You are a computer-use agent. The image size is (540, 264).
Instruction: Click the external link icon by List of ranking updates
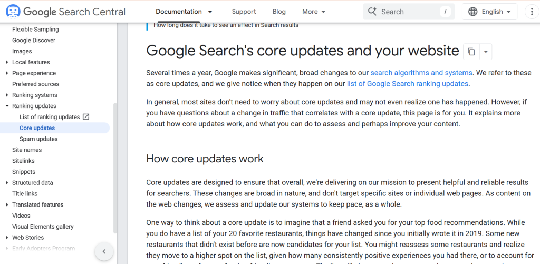[86, 117]
